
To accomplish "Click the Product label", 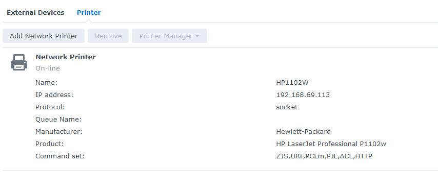I will coord(49,144).
